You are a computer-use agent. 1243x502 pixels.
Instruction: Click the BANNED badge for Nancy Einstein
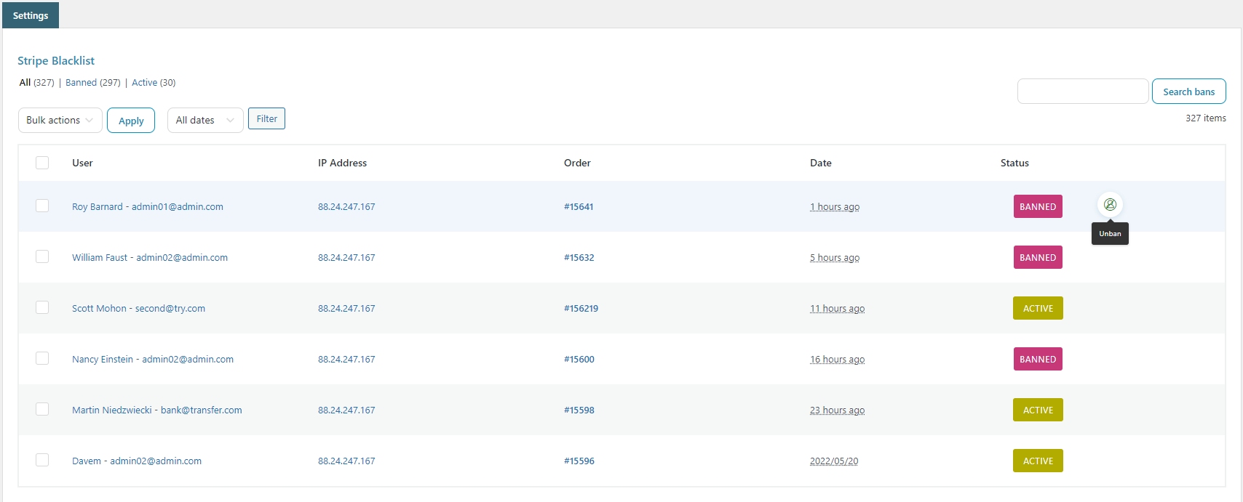(x=1037, y=360)
